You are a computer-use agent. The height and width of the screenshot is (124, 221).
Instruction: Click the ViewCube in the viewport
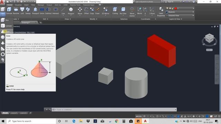[209, 38]
